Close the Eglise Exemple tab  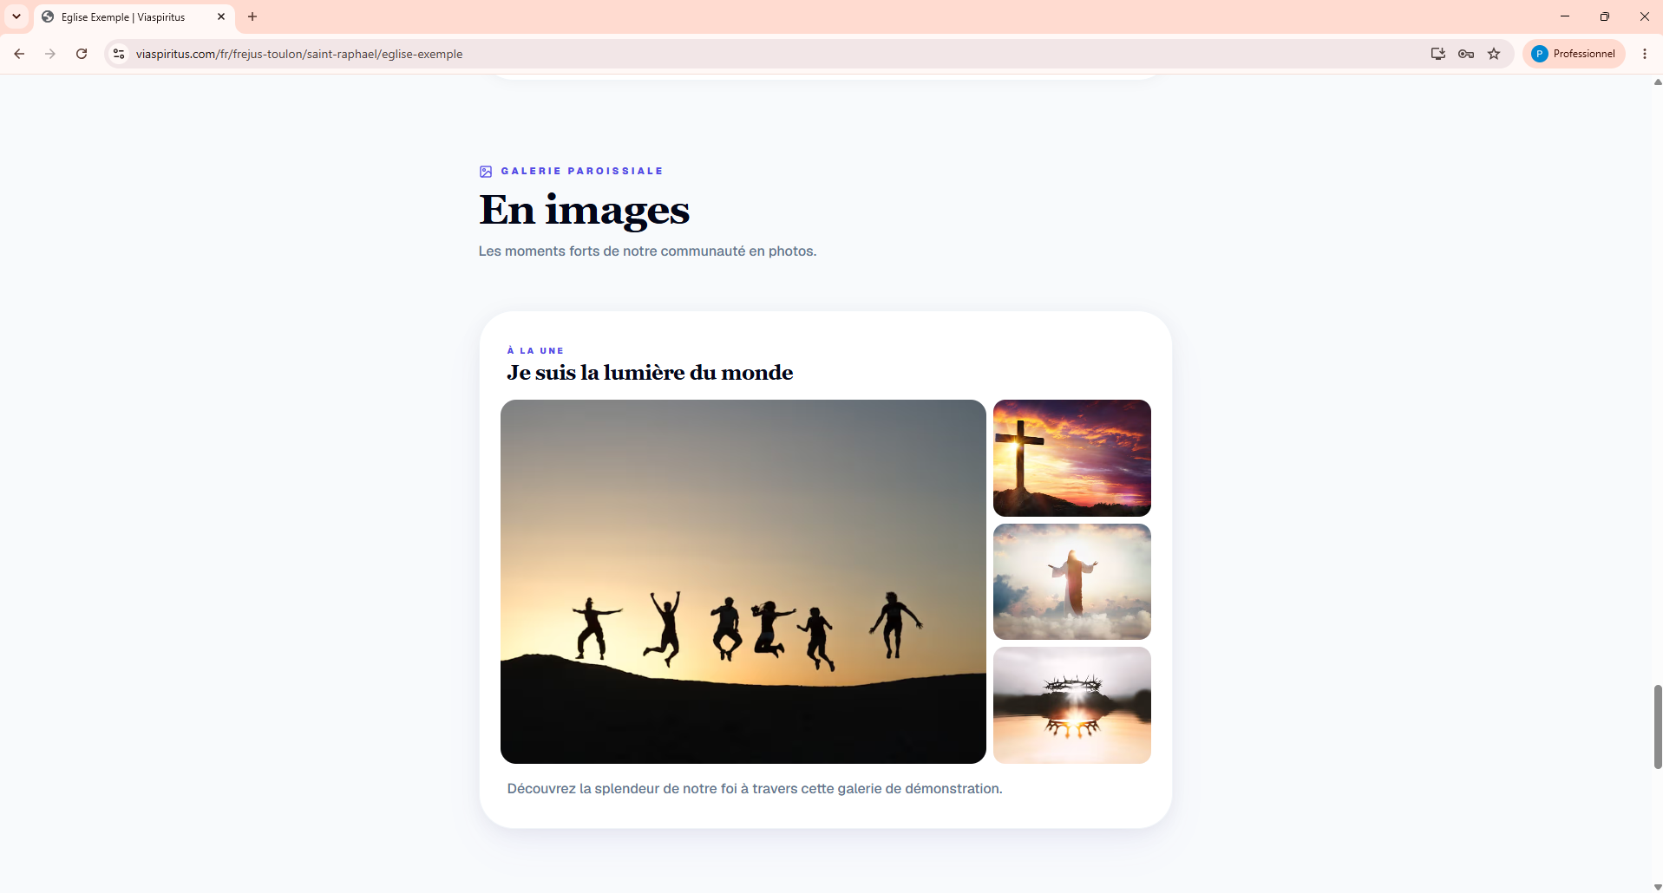(x=221, y=16)
